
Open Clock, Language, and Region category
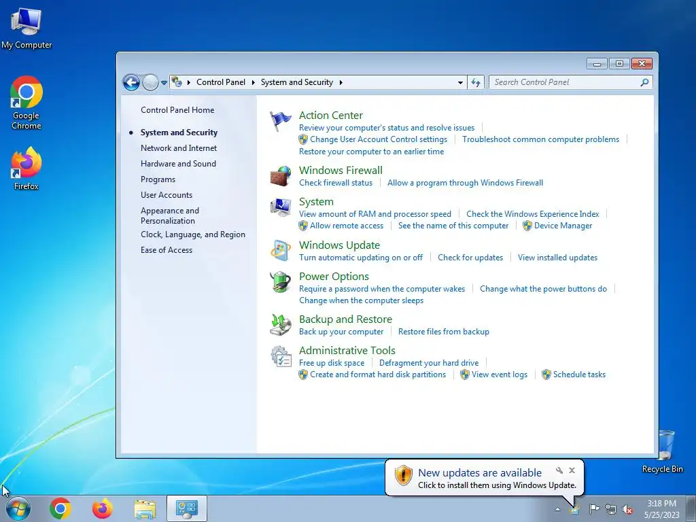193,234
